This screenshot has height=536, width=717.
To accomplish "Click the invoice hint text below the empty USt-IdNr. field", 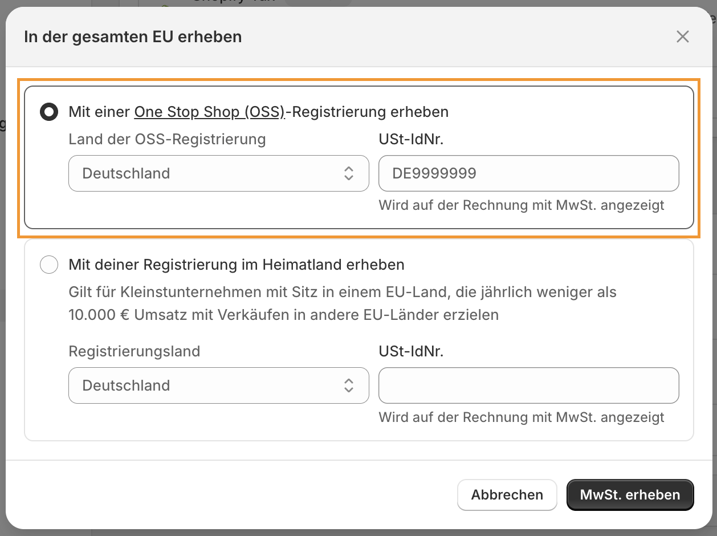I will pos(521,417).
